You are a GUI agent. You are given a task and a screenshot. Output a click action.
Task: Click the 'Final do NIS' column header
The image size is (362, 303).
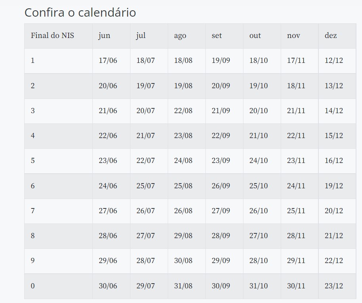(x=52, y=36)
